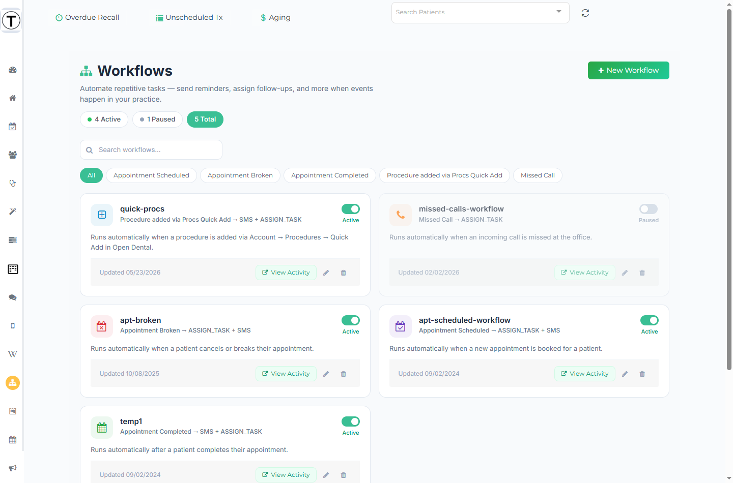Open the chat bubbles sidebar icon
733x483 pixels.
point(13,297)
